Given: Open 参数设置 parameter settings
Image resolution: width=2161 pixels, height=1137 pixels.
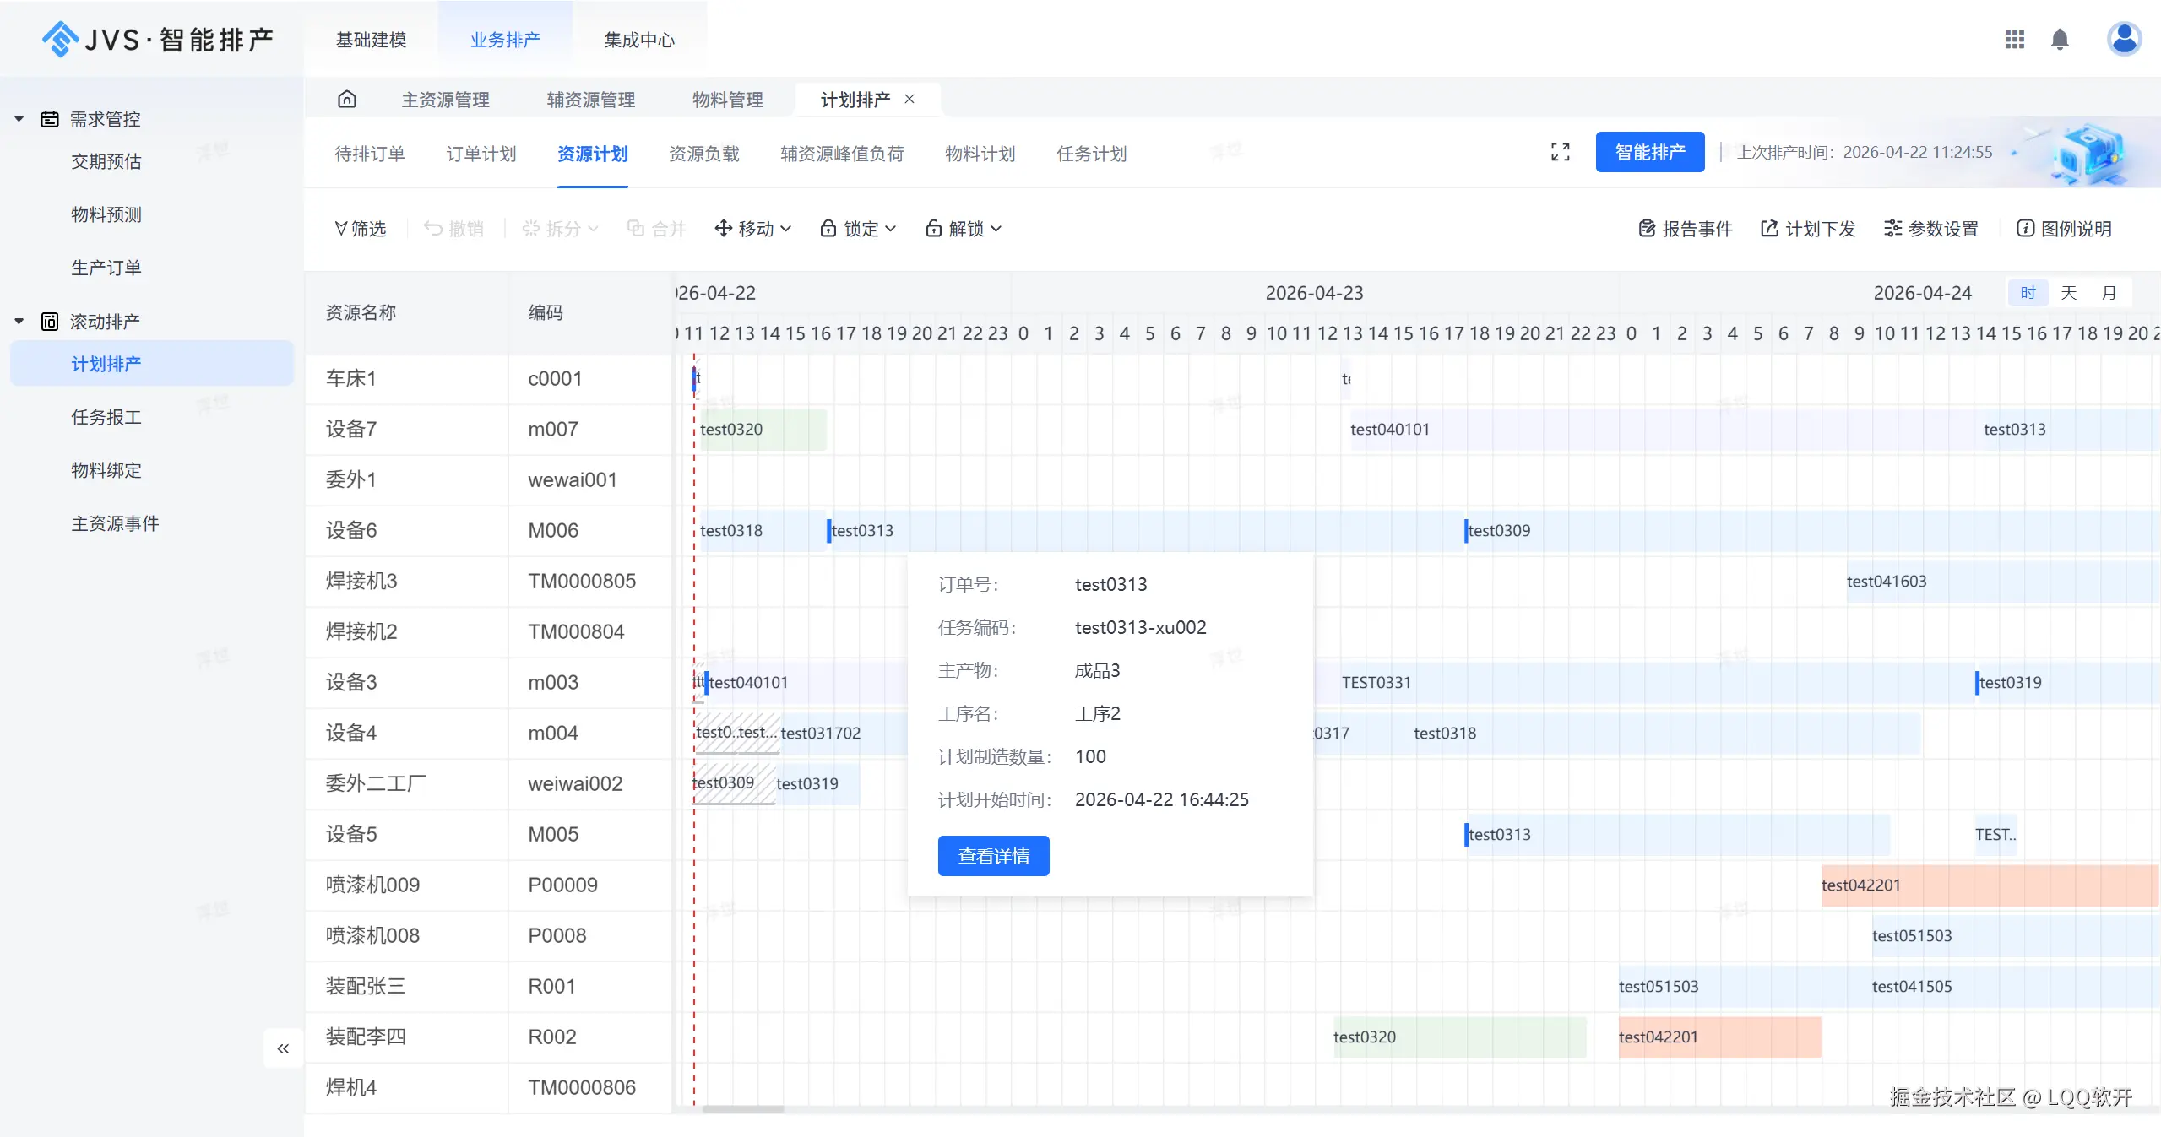Looking at the screenshot, I should [1931, 229].
